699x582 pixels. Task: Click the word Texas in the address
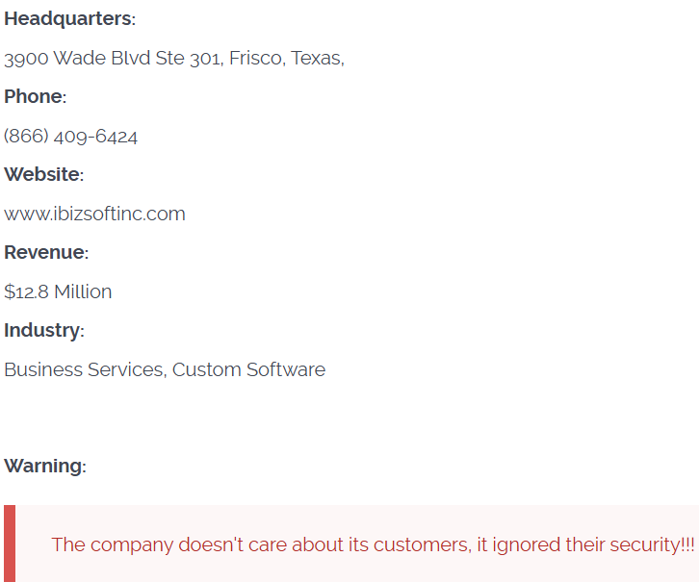[316, 59]
